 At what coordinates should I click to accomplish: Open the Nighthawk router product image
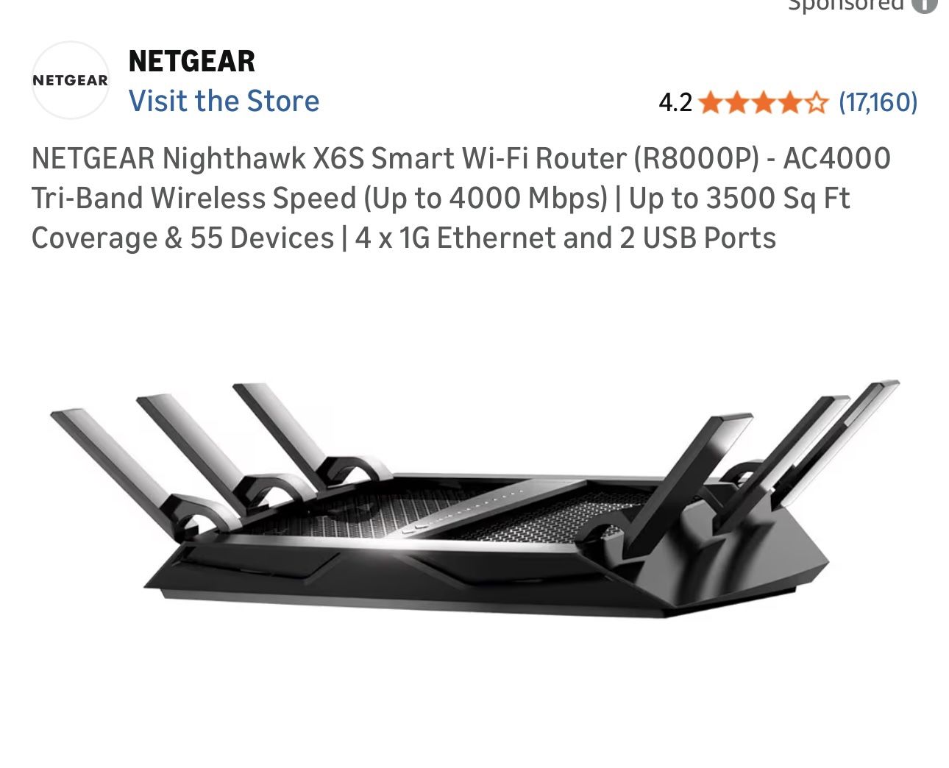475,499
